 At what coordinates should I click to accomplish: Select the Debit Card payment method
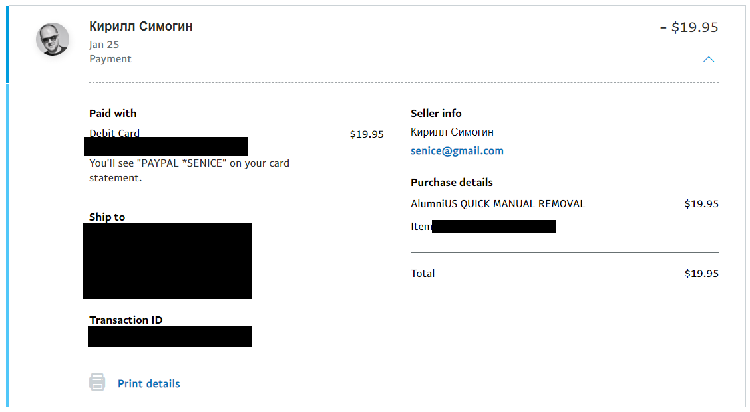(x=114, y=133)
